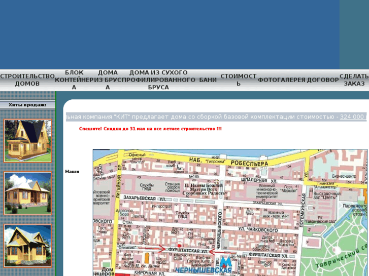The height and width of the screenshot is (276, 369).
Task: Click СДЕЛАТЬ ЗАКАЗ to place an order
Action: [x=354, y=80]
